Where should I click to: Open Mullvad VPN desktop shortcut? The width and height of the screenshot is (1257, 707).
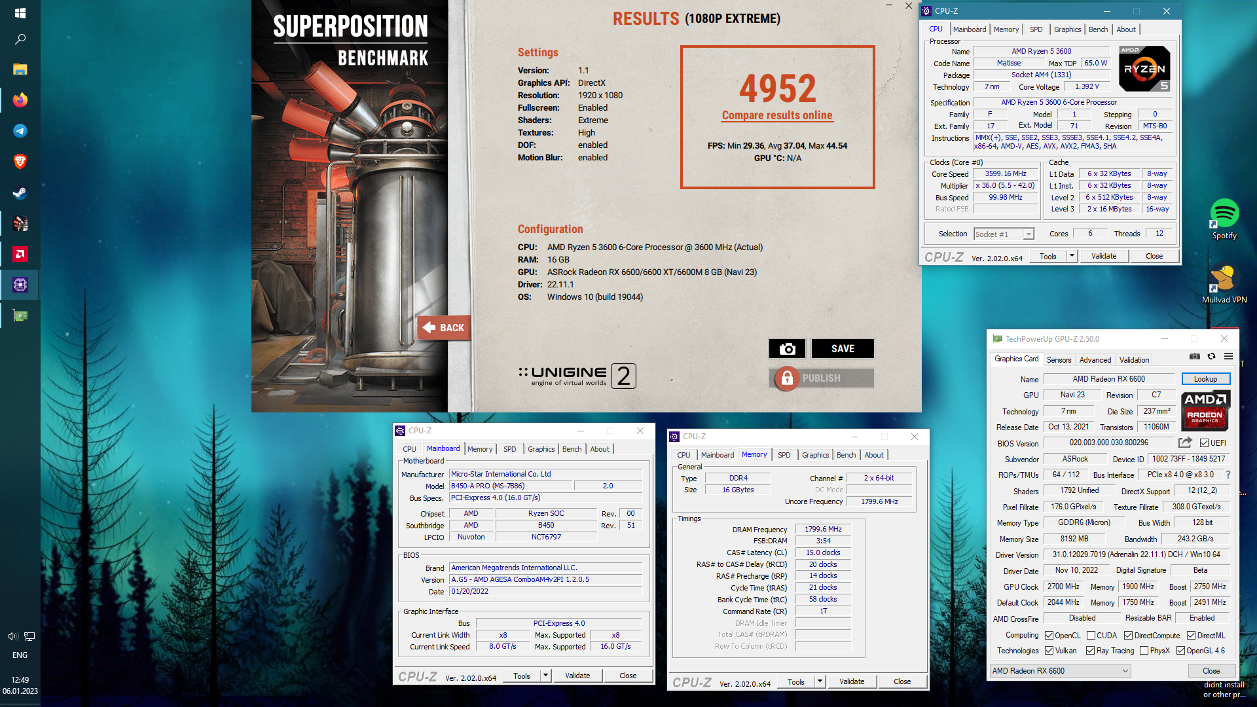1224,283
